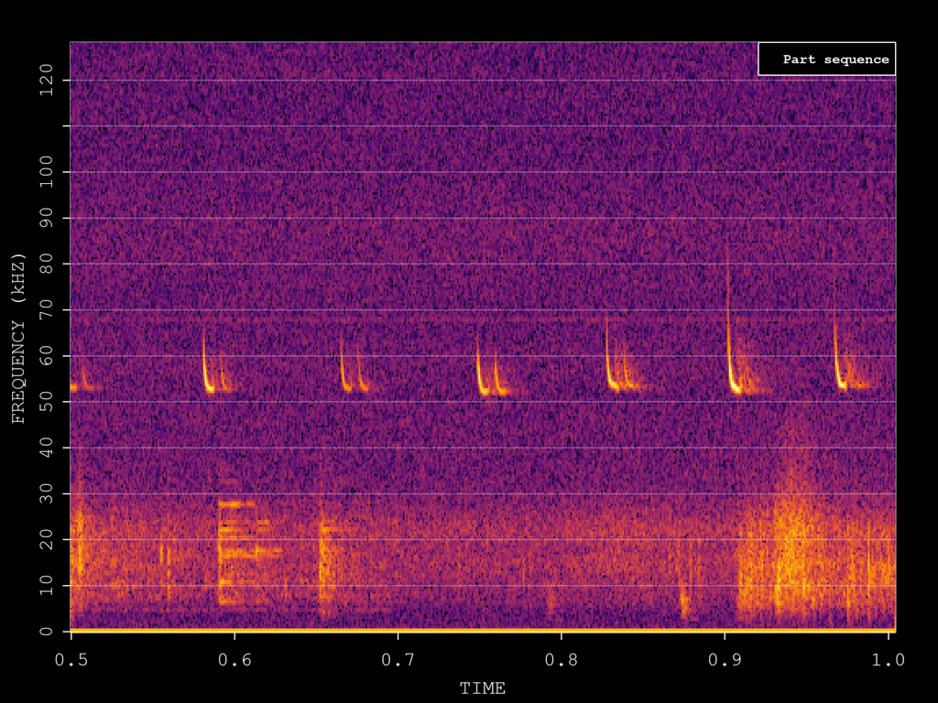Click the 'TIME' axis label
Viewport: 938px width, 703px height.
482,688
